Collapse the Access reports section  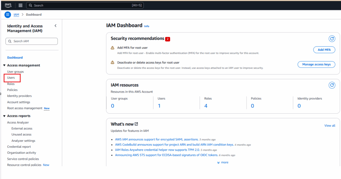click(4, 116)
